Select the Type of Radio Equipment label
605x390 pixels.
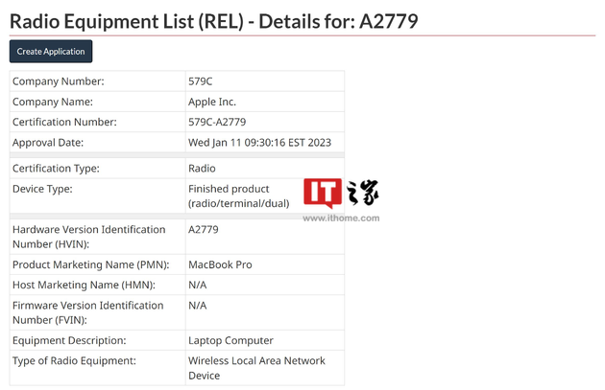[x=74, y=360]
